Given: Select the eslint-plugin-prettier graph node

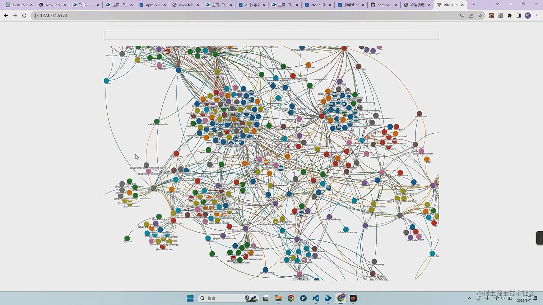Looking at the screenshot, I should pyautogui.click(x=157, y=121).
